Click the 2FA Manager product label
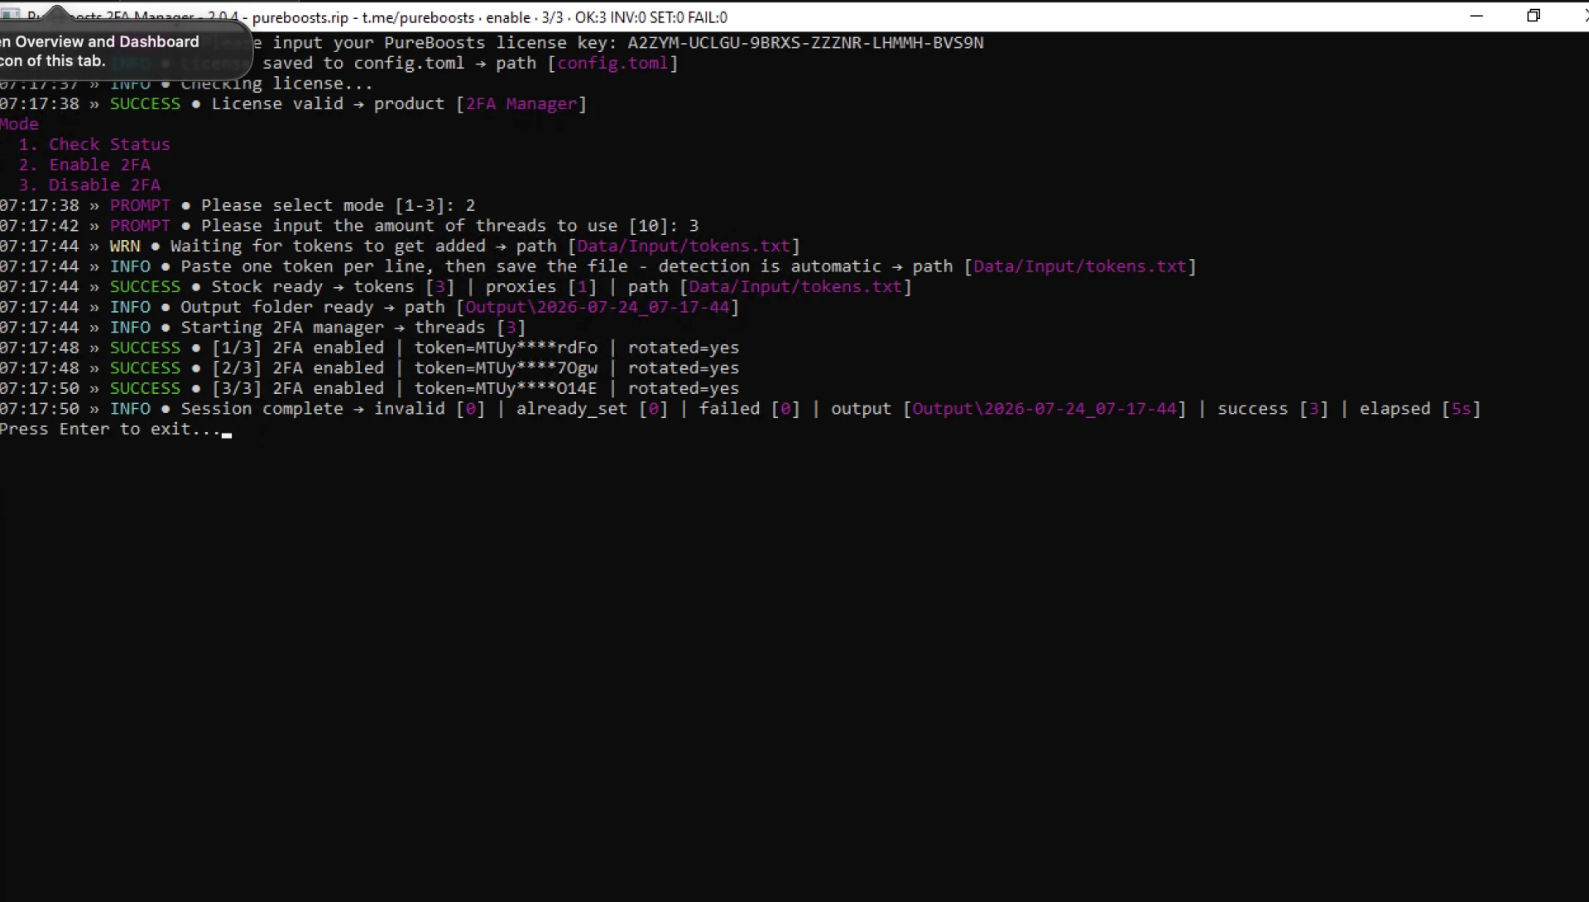Image resolution: width=1589 pixels, height=902 pixels. [521, 104]
